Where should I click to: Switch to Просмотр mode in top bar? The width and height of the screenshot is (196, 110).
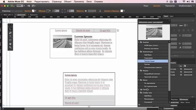[x=170, y=6]
